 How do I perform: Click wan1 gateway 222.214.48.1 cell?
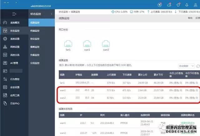click(x=107, y=123)
